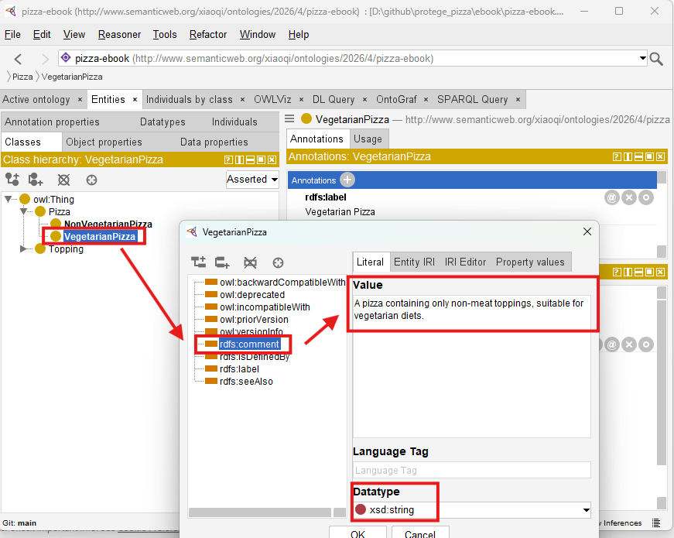Screen dimensions: 674x538
Task: Click the Add subclass icon in Class hierarchy
Action: click(12, 180)
